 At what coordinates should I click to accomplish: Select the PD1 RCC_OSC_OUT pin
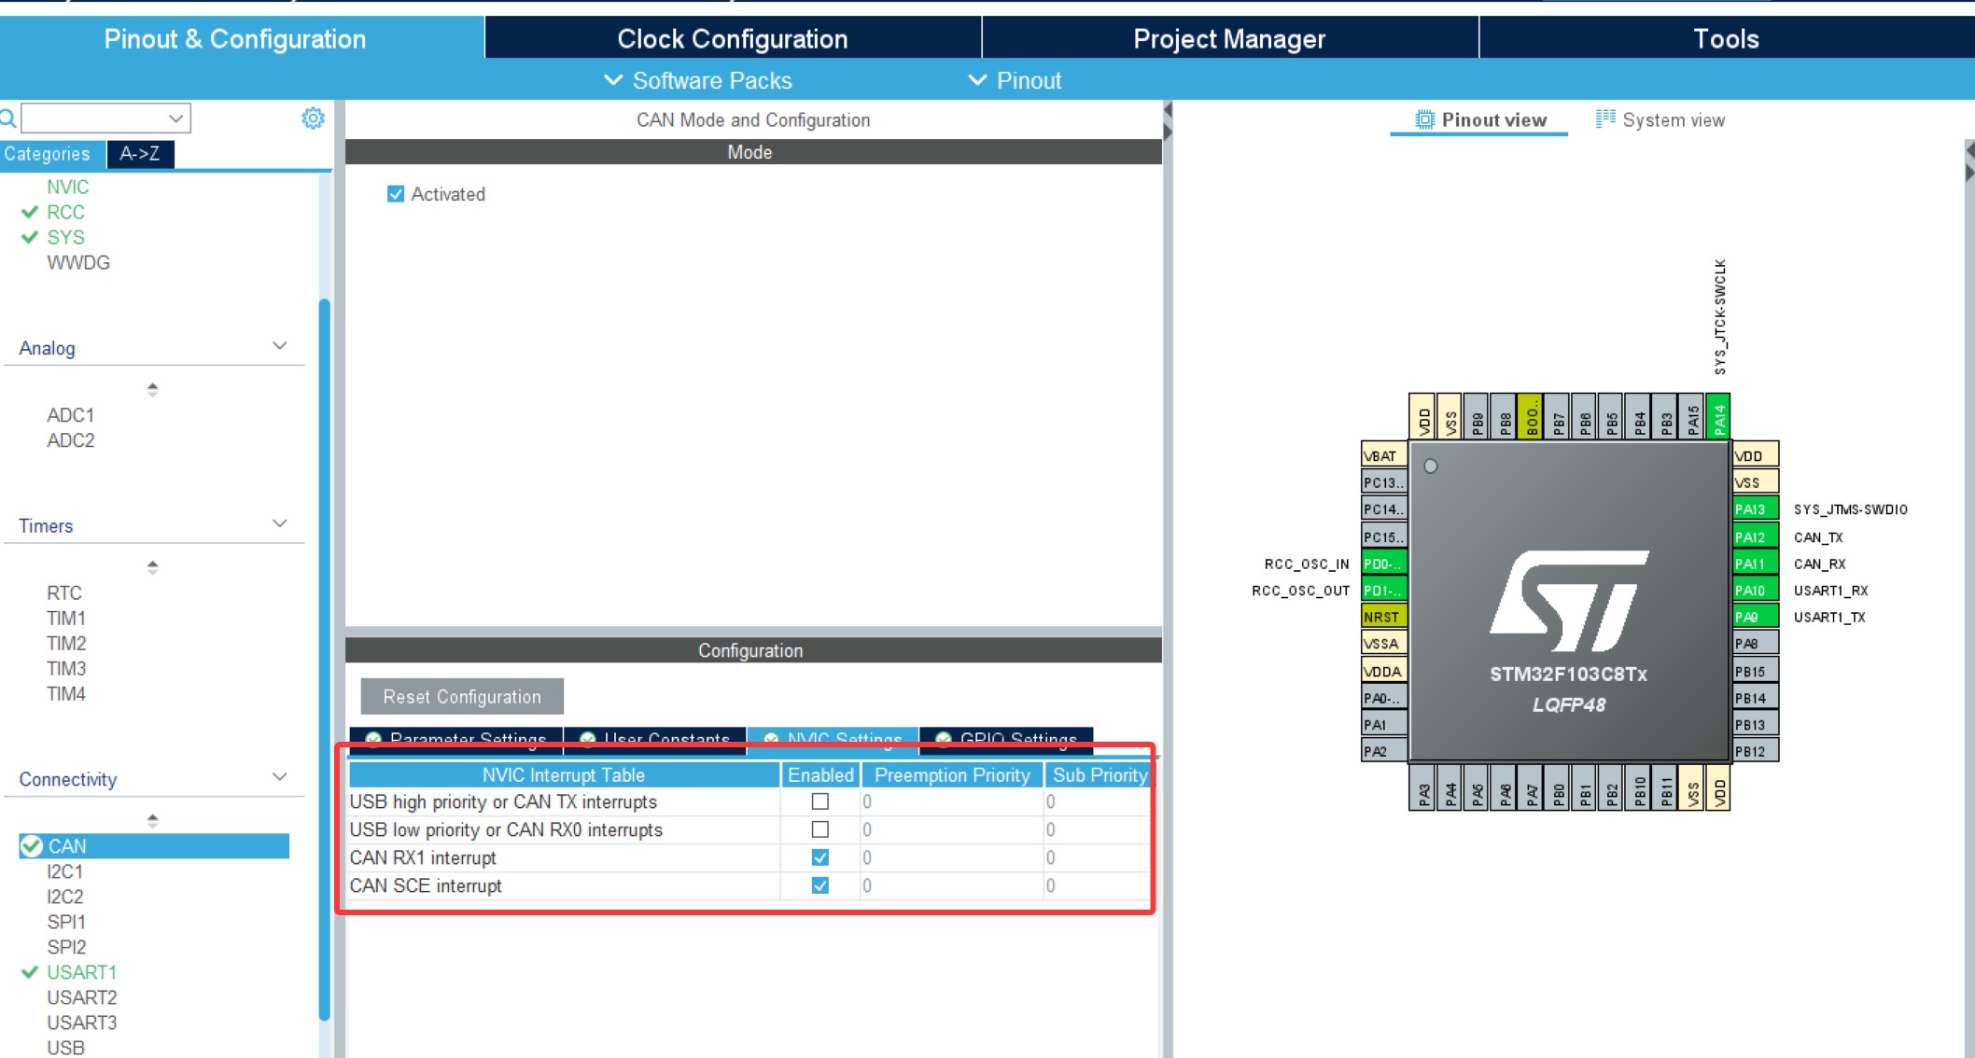(1384, 591)
